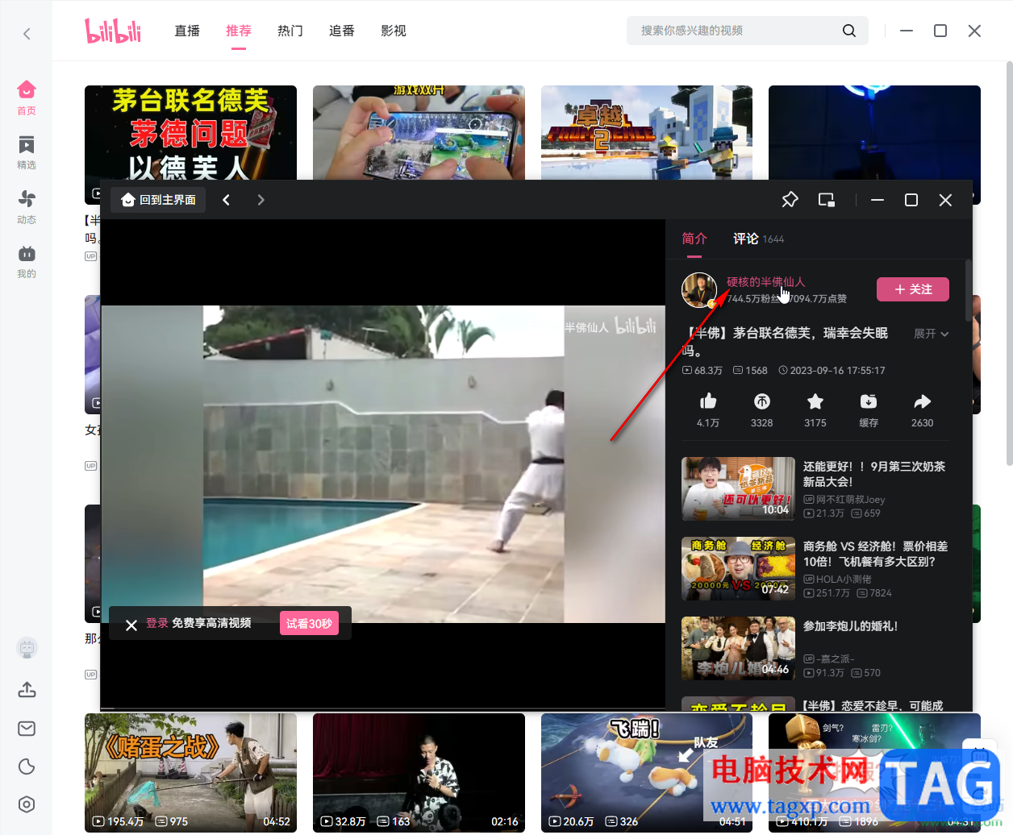Open the 飞踹 game video thumbnail

click(647, 772)
